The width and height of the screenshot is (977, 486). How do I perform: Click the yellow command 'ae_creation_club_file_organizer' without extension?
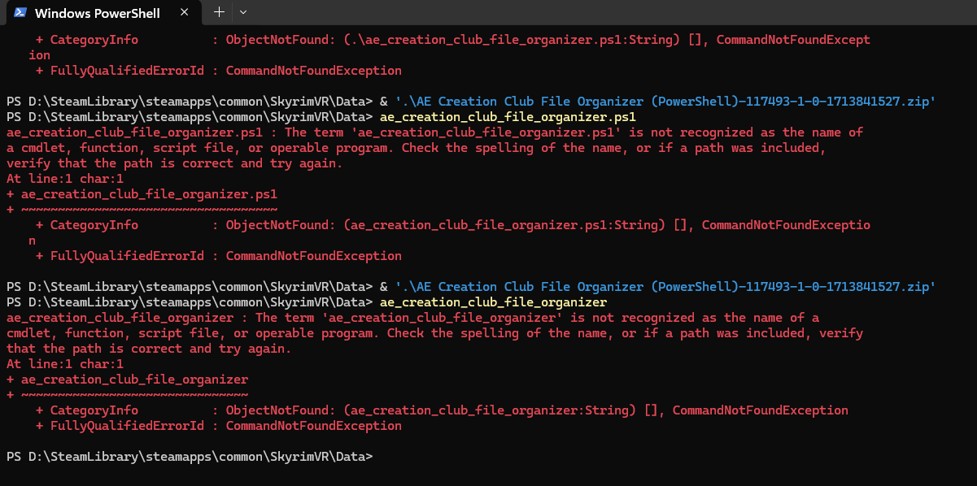[x=493, y=302]
